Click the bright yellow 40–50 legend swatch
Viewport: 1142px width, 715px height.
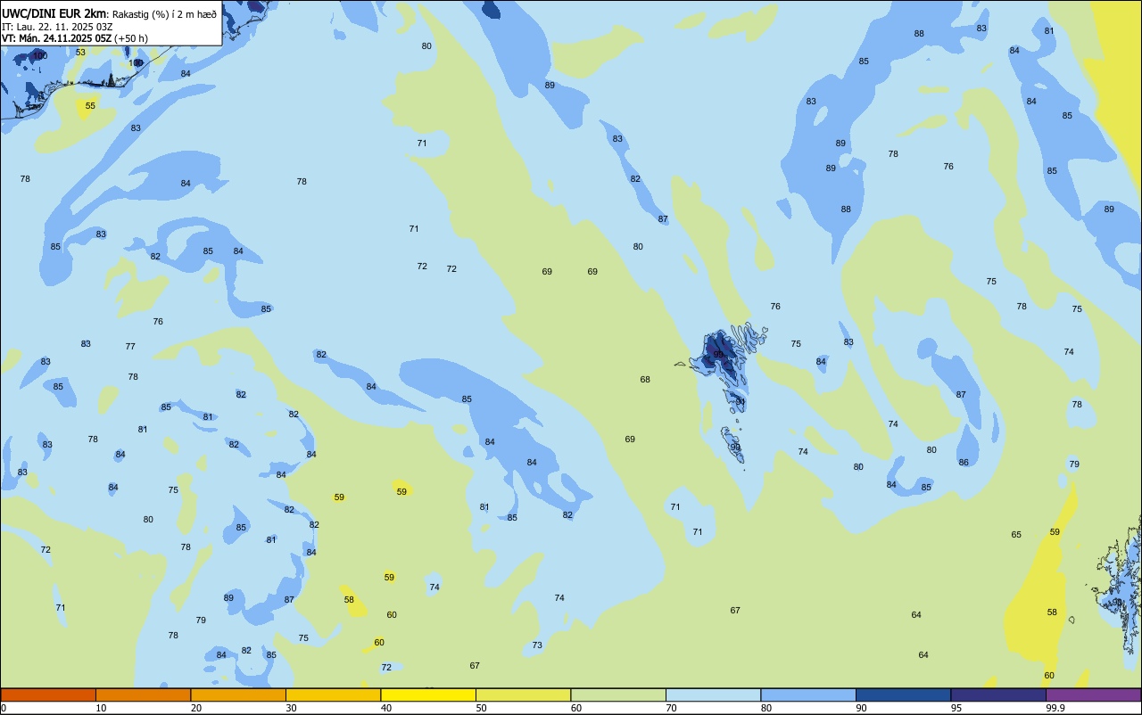pyautogui.click(x=428, y=694)
